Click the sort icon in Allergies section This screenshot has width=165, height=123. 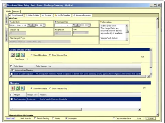(23, 88)
